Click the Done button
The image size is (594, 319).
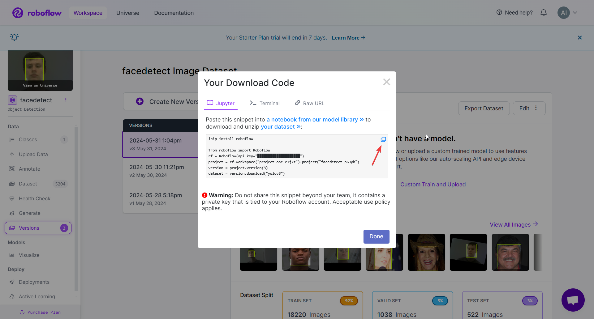click(x=376, y=236)
